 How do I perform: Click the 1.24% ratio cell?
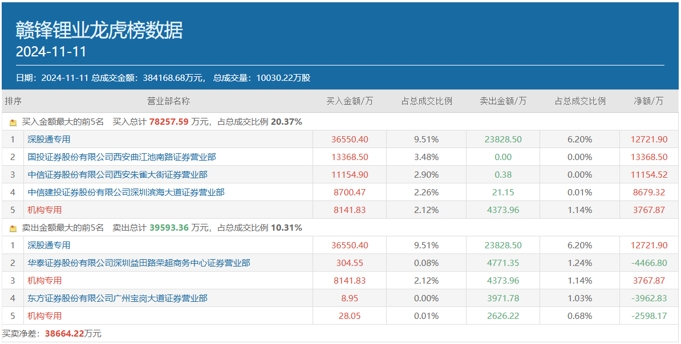(580, 263)
